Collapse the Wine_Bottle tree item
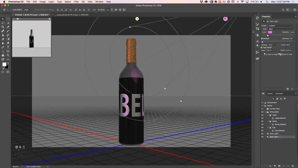 265,112
